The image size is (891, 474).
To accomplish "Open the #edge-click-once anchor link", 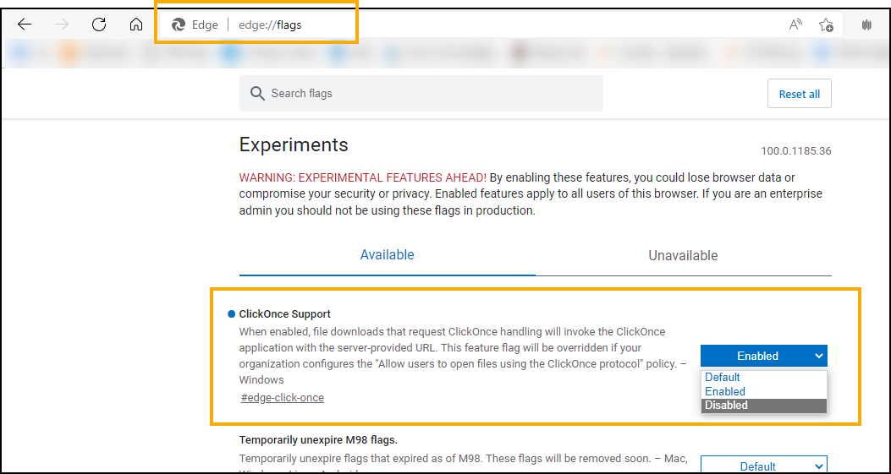I will pos(283,397).
